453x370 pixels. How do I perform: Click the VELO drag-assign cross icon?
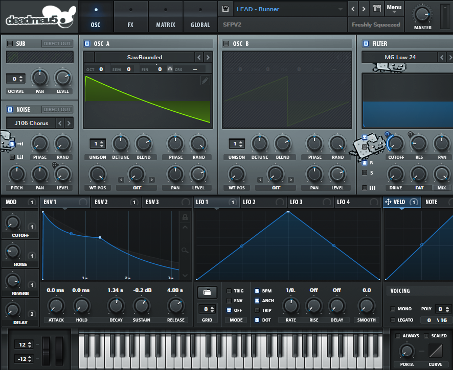[388, 202]
